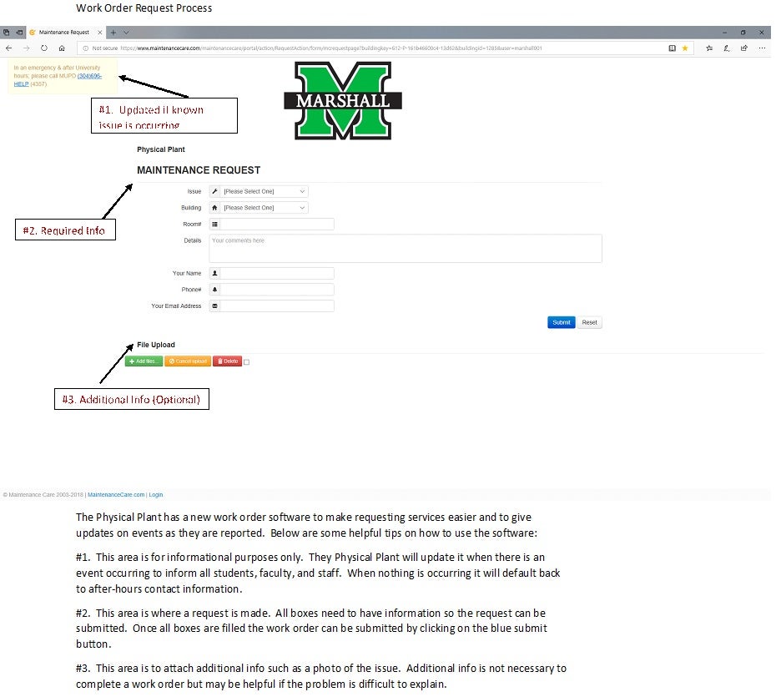Click the Phone# input field

tap(276, 290)
